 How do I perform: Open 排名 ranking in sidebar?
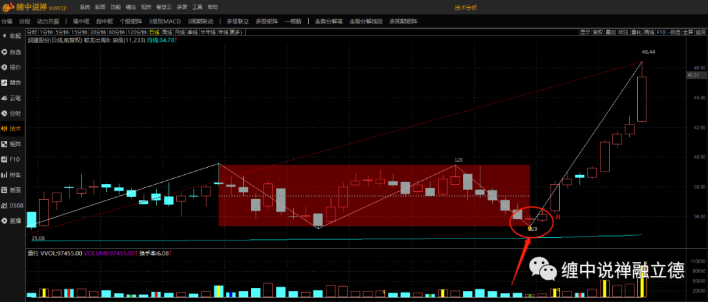pos(12,175)
